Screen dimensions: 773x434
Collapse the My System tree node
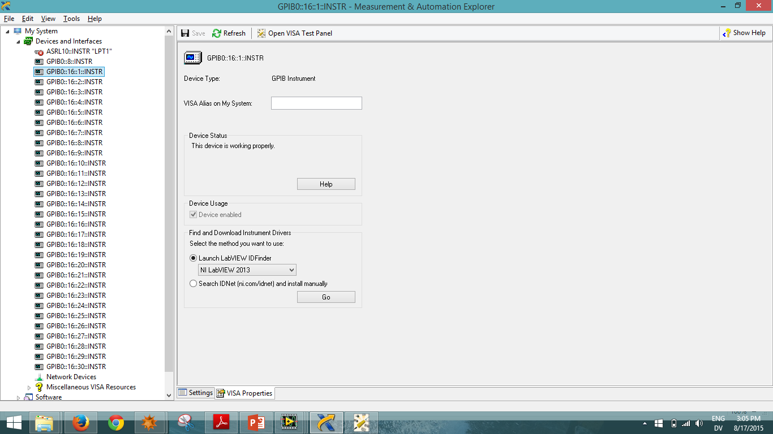(8, 32)
